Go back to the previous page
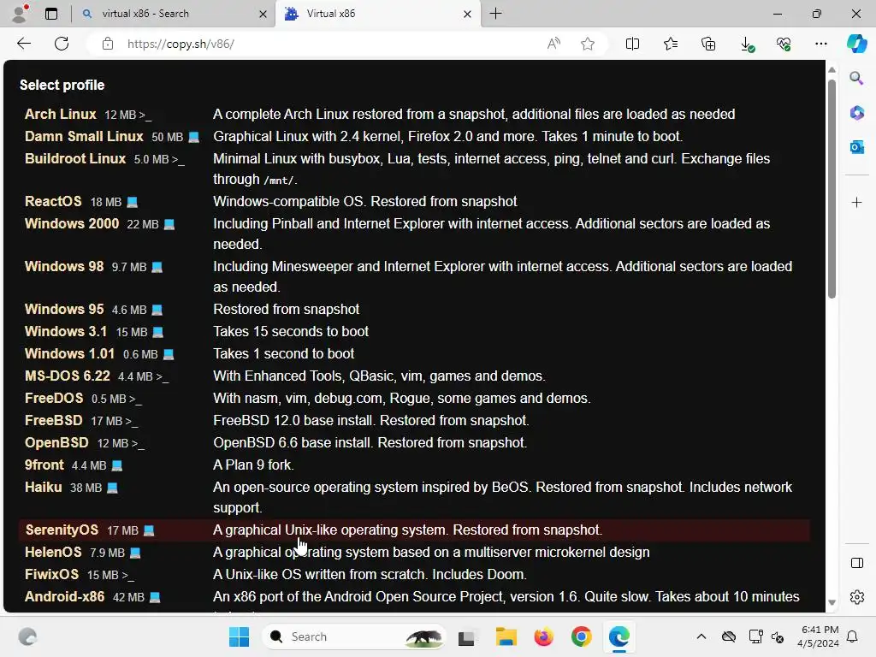 23,44
